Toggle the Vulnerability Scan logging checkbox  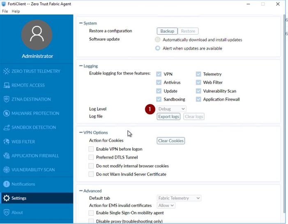coord(198,91)
